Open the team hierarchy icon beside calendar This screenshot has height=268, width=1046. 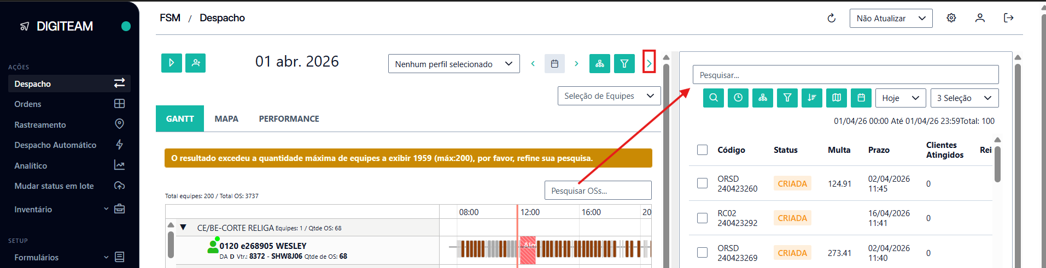(x=599, y=64)
